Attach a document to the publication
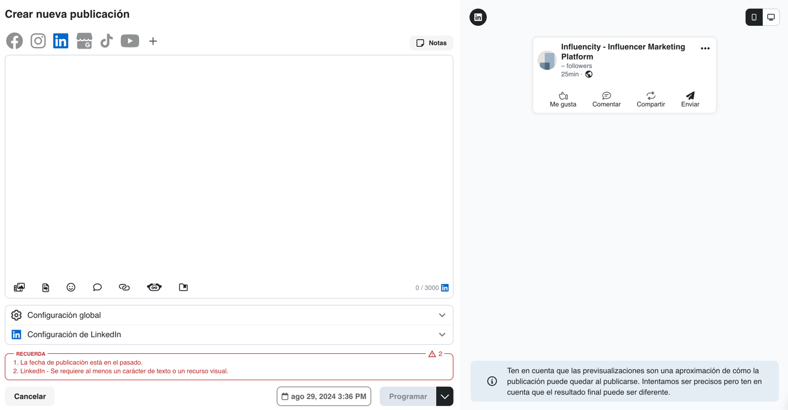 tap(45, 287)
